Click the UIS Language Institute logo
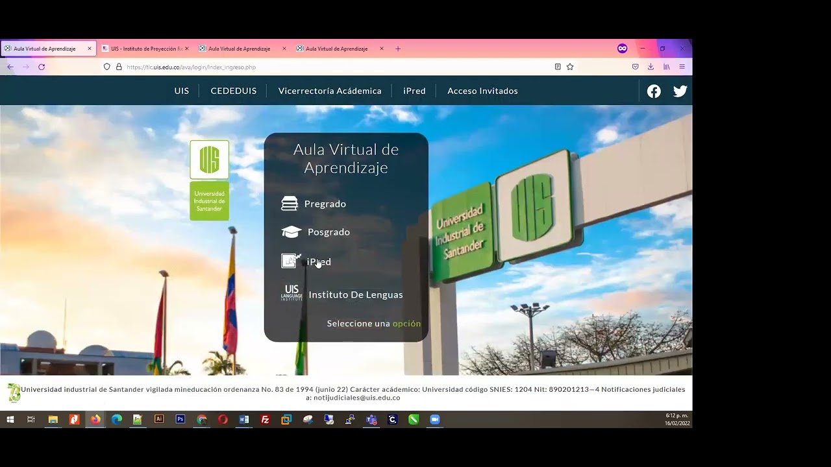Screen dimensions: 831x467 point(291,293)
